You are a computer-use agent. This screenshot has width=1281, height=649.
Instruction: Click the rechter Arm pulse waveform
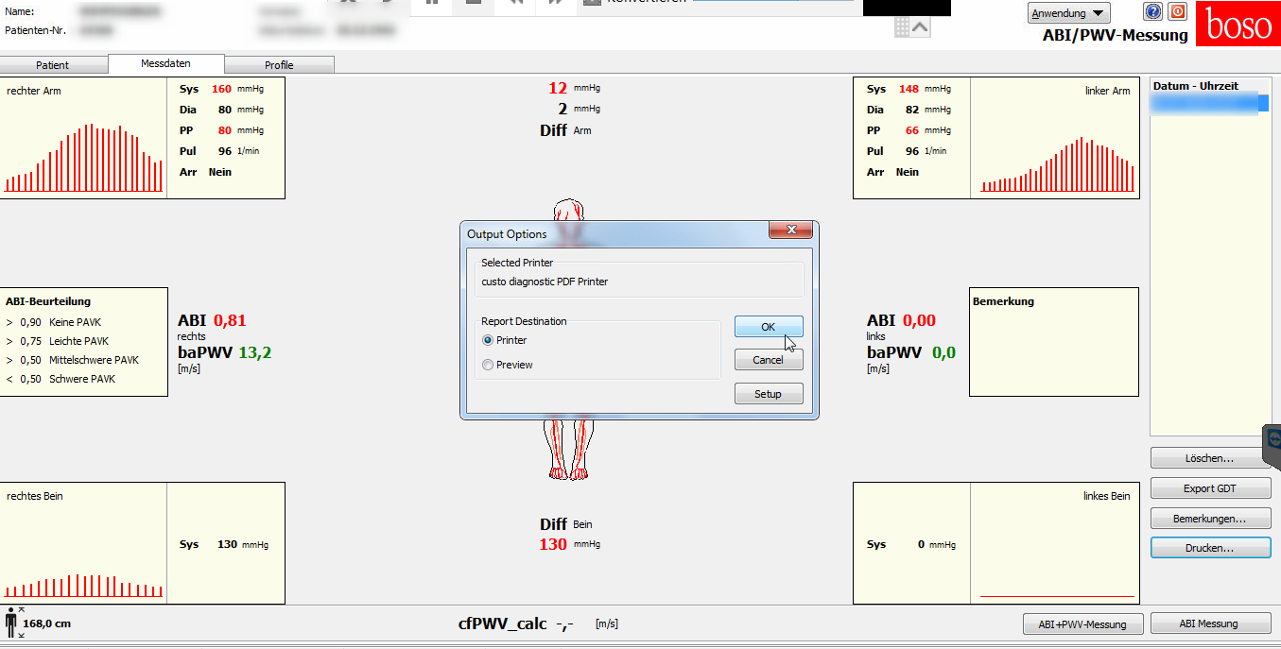(83, 158)
